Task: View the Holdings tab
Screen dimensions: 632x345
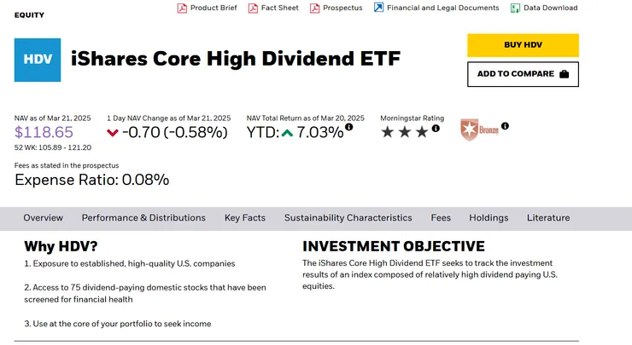Action: (x=489, y=218)
